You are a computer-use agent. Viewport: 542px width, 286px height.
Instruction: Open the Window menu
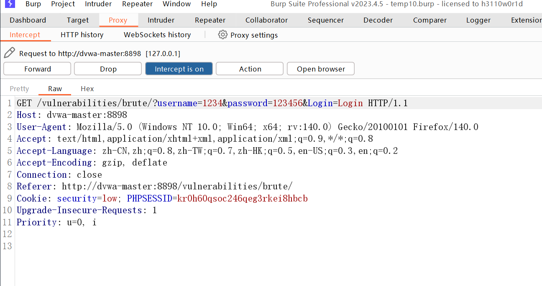pos(176,4)
